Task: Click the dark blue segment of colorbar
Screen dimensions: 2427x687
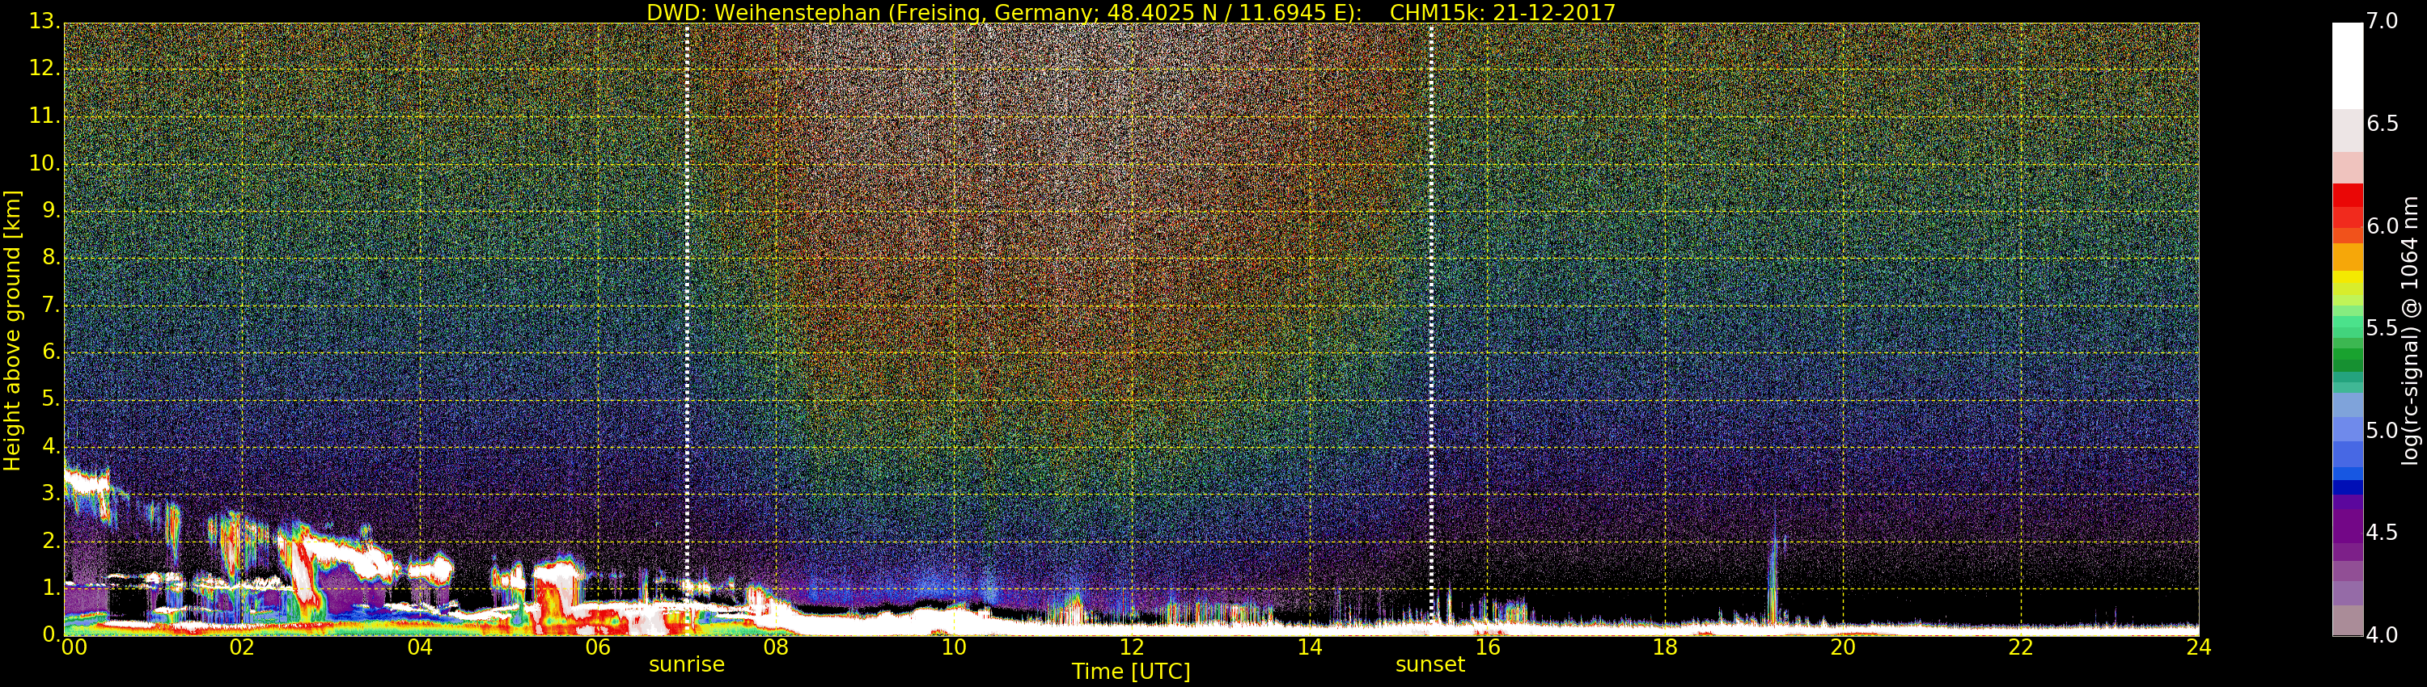Action: 2347,487
